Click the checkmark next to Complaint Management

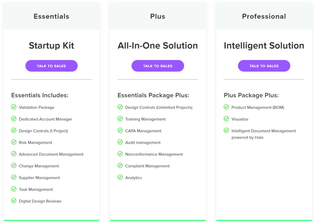coord(120,166)
